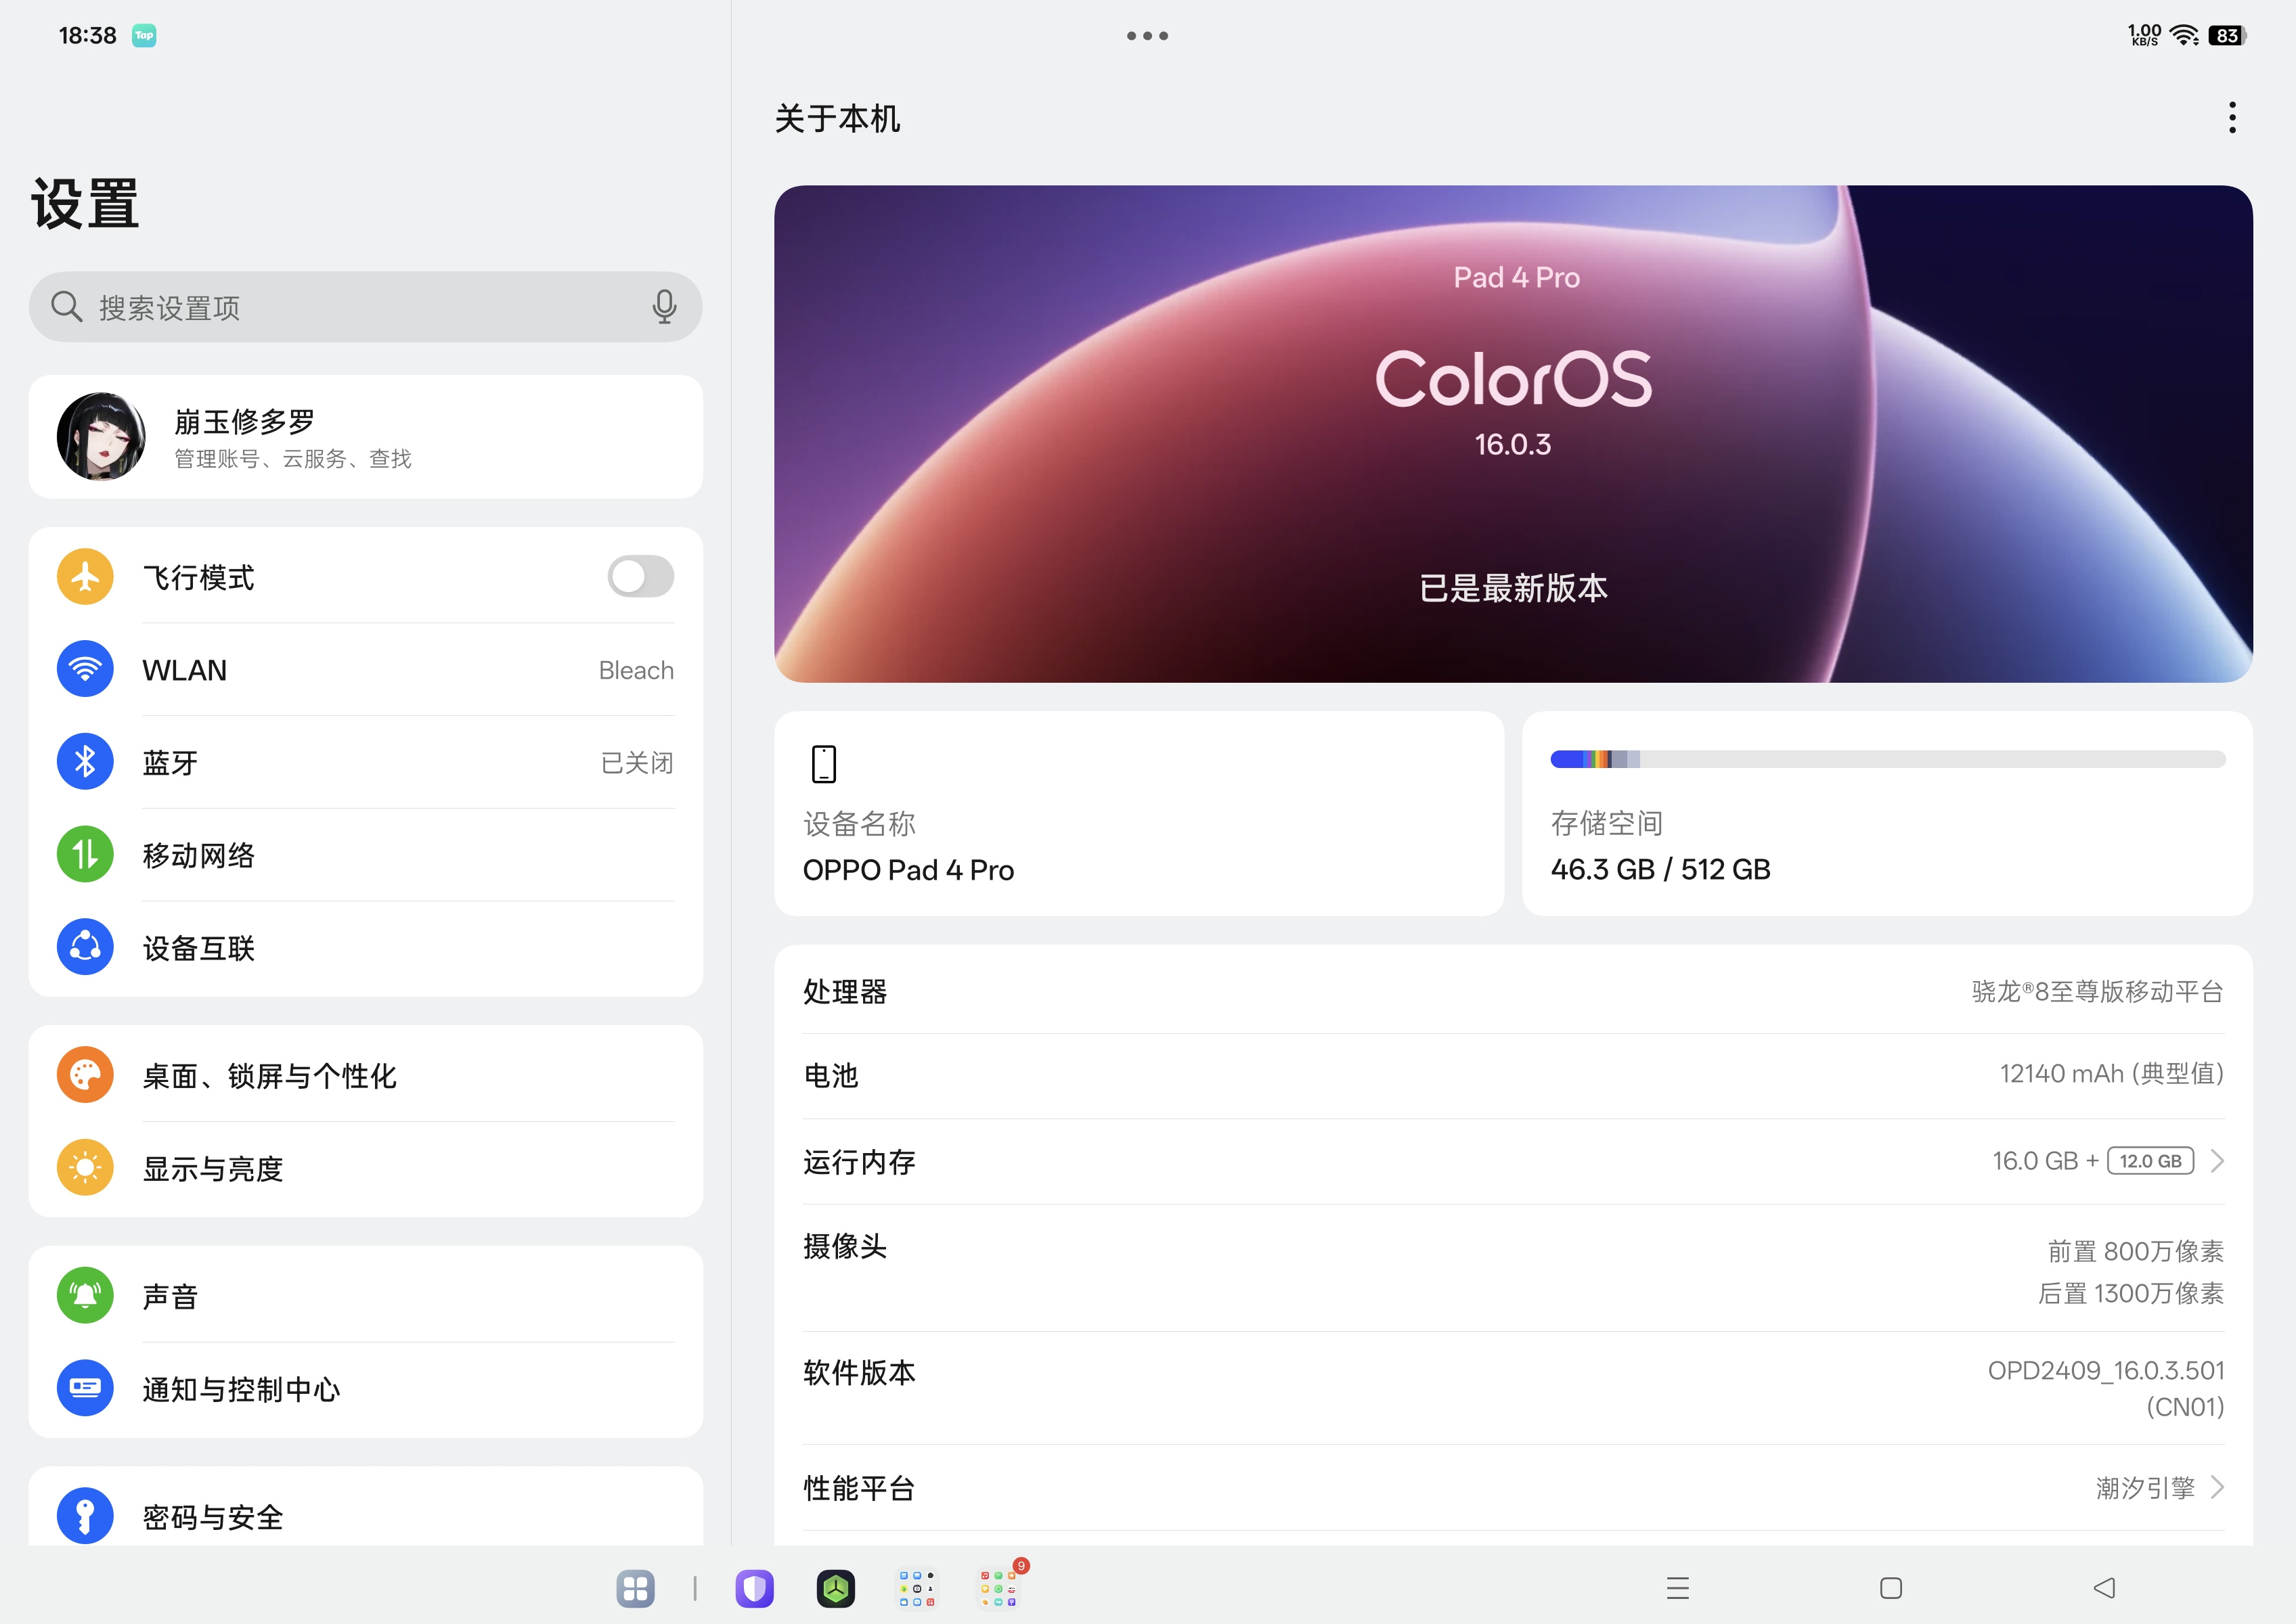Viewport: 2296px width, 1624px height.
Task: Open 移动网络 settings
Action: [365, 855]
